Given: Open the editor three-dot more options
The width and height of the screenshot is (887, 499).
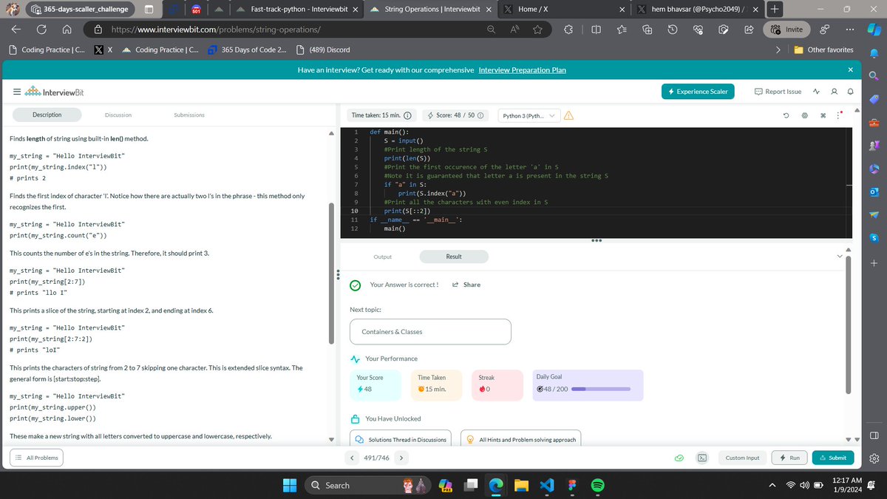Looking at the screenshot, I should tap(839, 115).
